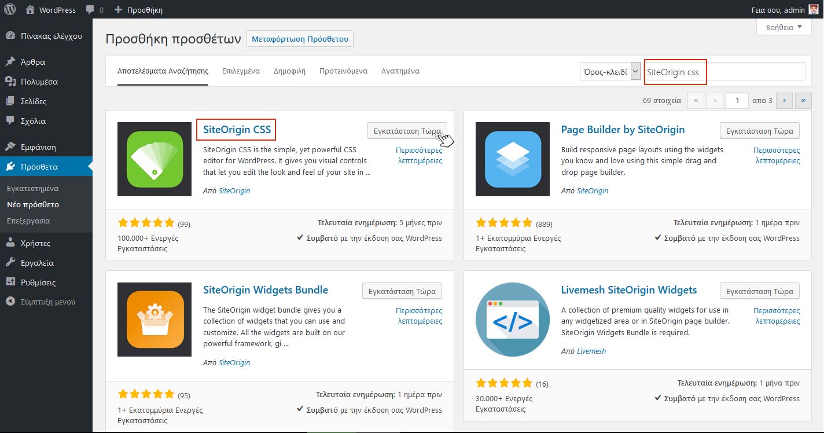Open the Πολυμέσα media menu item
The width and height of the screenshot is (824, 433).
click(39, 82)
